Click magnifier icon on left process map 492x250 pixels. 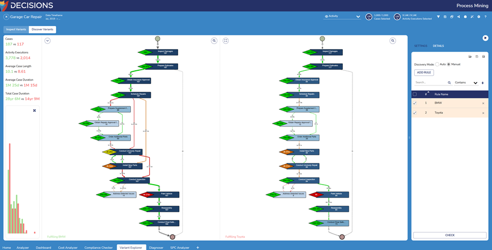click(214, 41)
